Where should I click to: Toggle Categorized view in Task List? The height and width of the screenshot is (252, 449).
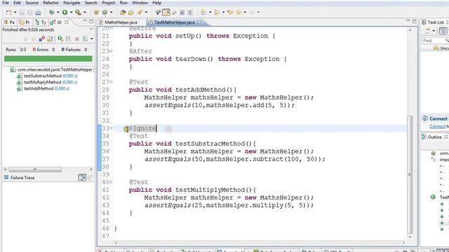pyautogui.click(x=443, y=31)
